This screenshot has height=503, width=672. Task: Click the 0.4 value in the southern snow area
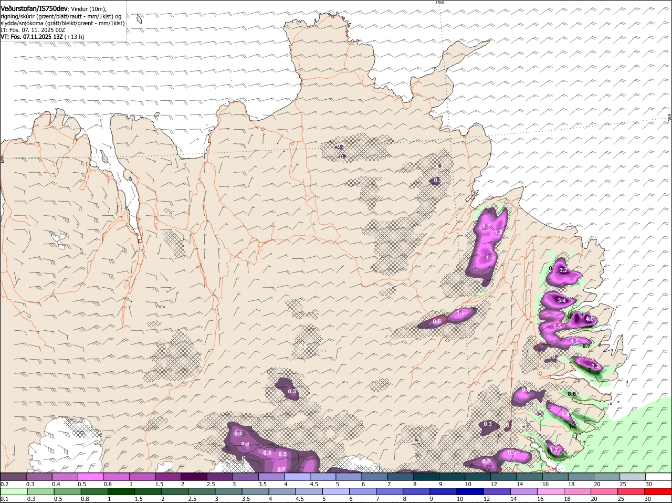pos(245,445)
